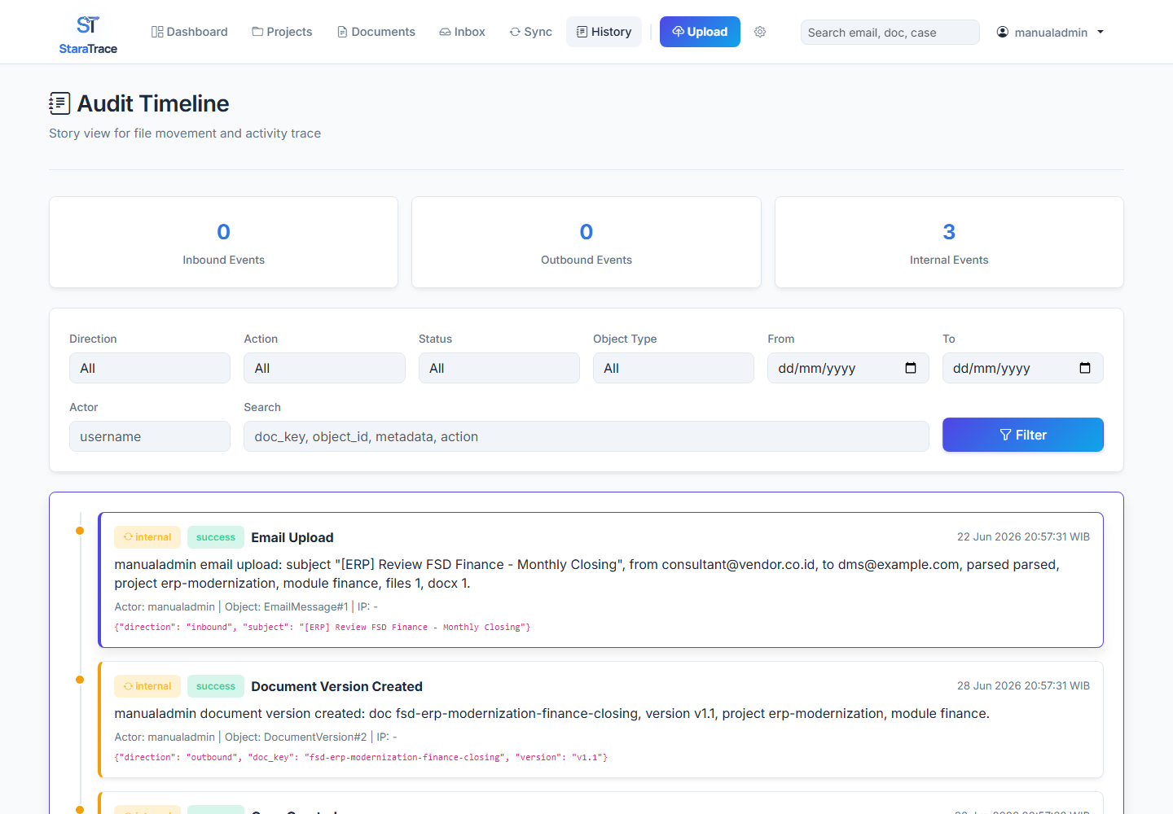The width and height of the screenshot is (1173, 814).
Task: Click the Search doc_key input field
Action: coord(586,436)
